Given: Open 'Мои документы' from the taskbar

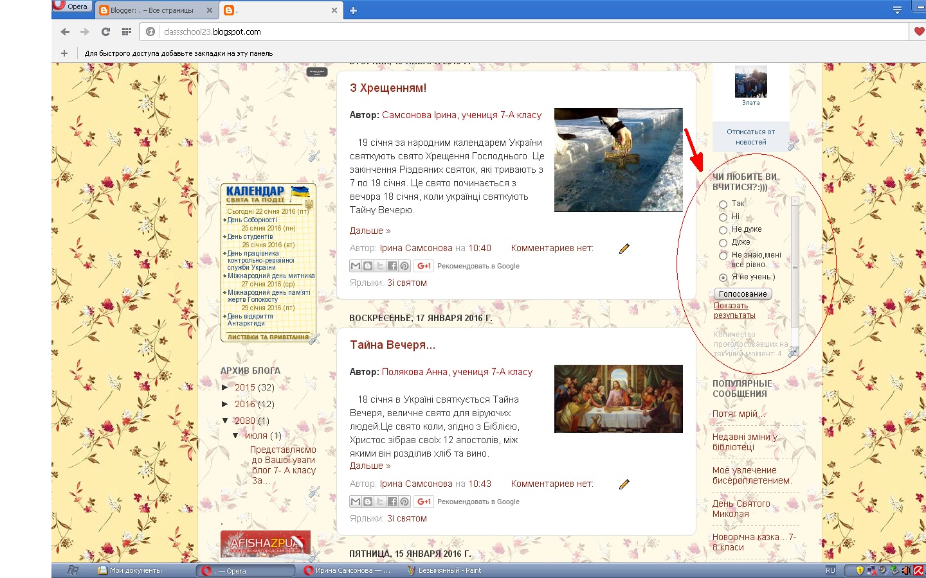Looking at the screenshot, I should click(130, 570).
